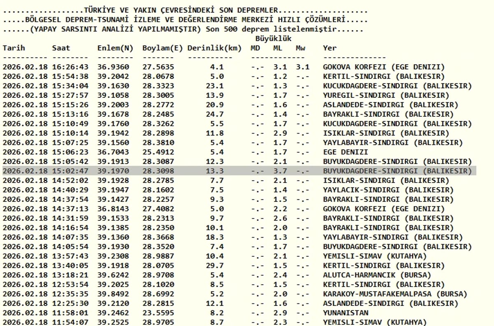Click longitude 27.5635 in first row
This screenshot has height=326, width=494.
(158, 67)
